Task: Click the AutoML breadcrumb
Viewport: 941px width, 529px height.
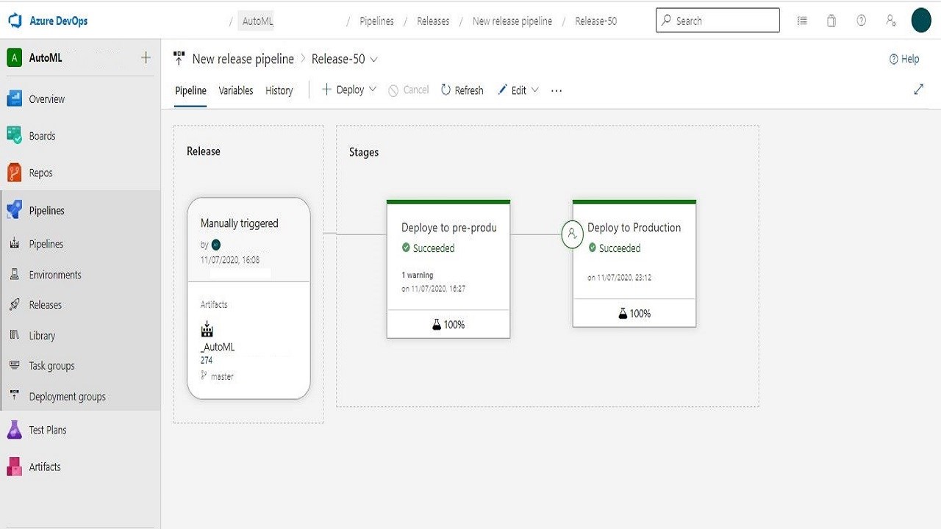Action: point(257,21)
